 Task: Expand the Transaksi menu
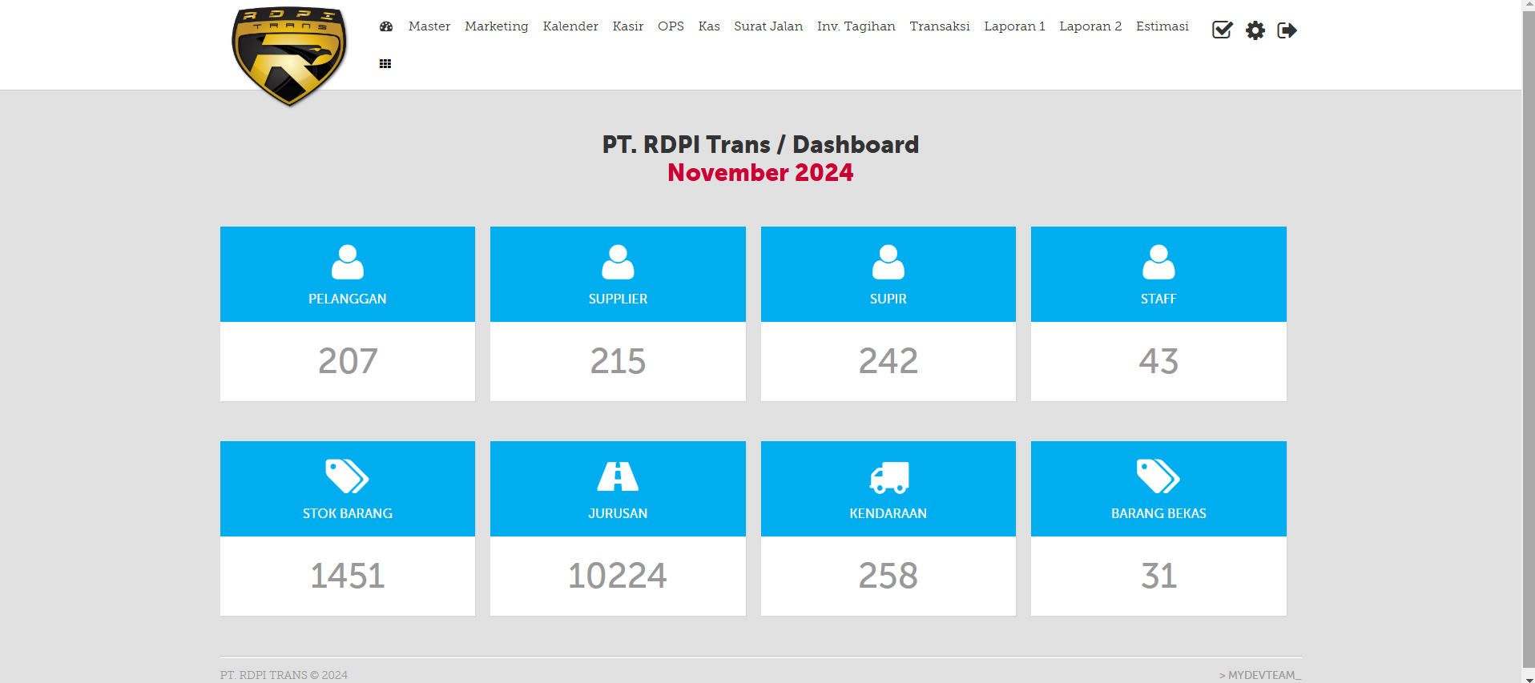coord(940,26)
